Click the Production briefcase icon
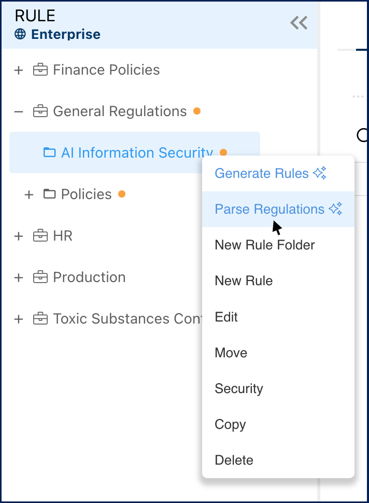 (40, 277)
